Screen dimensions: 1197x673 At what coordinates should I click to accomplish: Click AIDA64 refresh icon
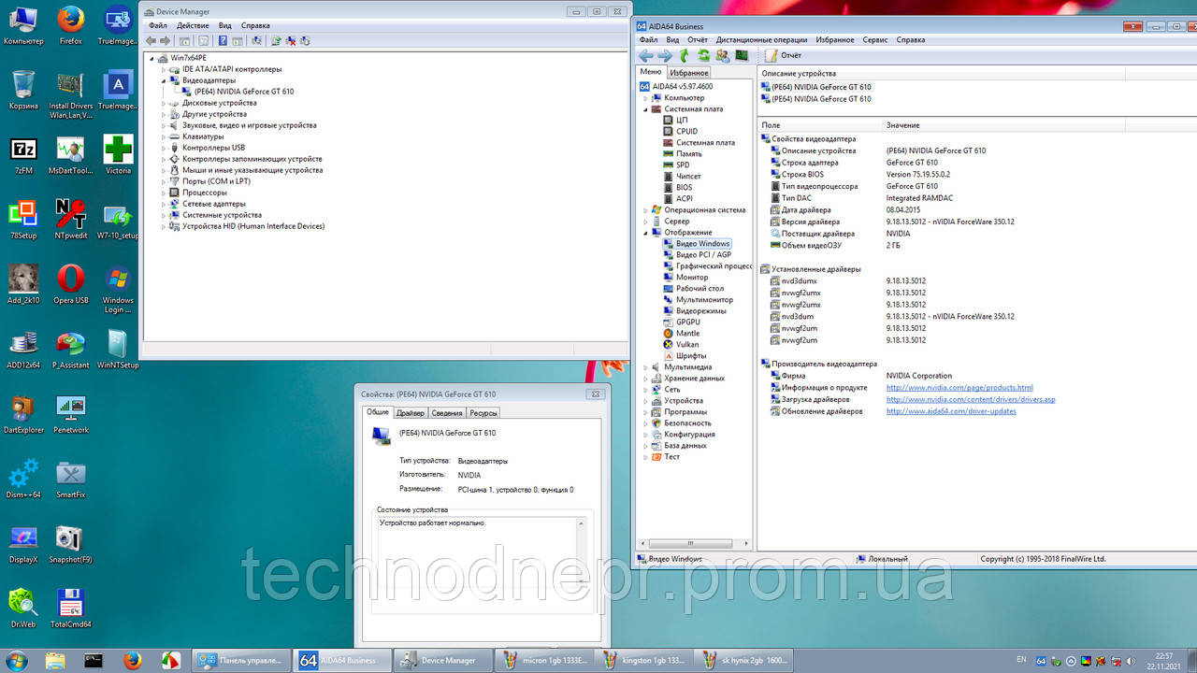click(703, 56)
